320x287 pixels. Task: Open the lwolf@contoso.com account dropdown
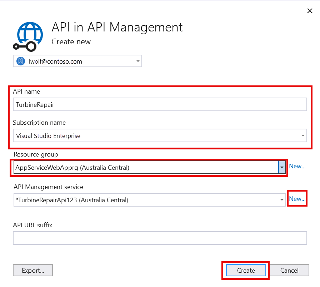[138, 61]
